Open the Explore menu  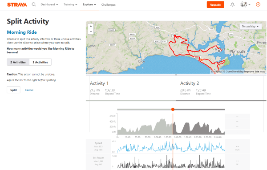tap(89, 4)
